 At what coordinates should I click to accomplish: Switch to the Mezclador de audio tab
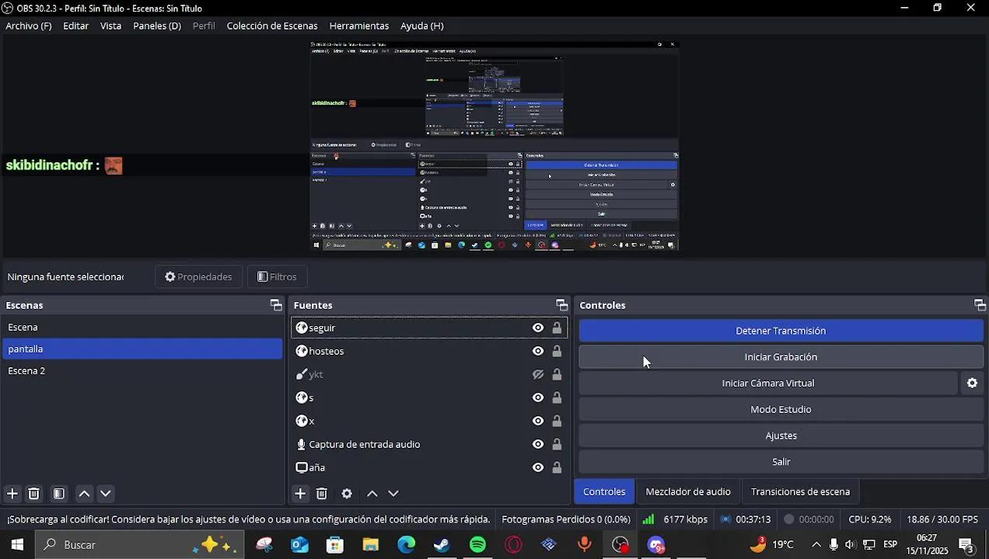click(688, 491)
